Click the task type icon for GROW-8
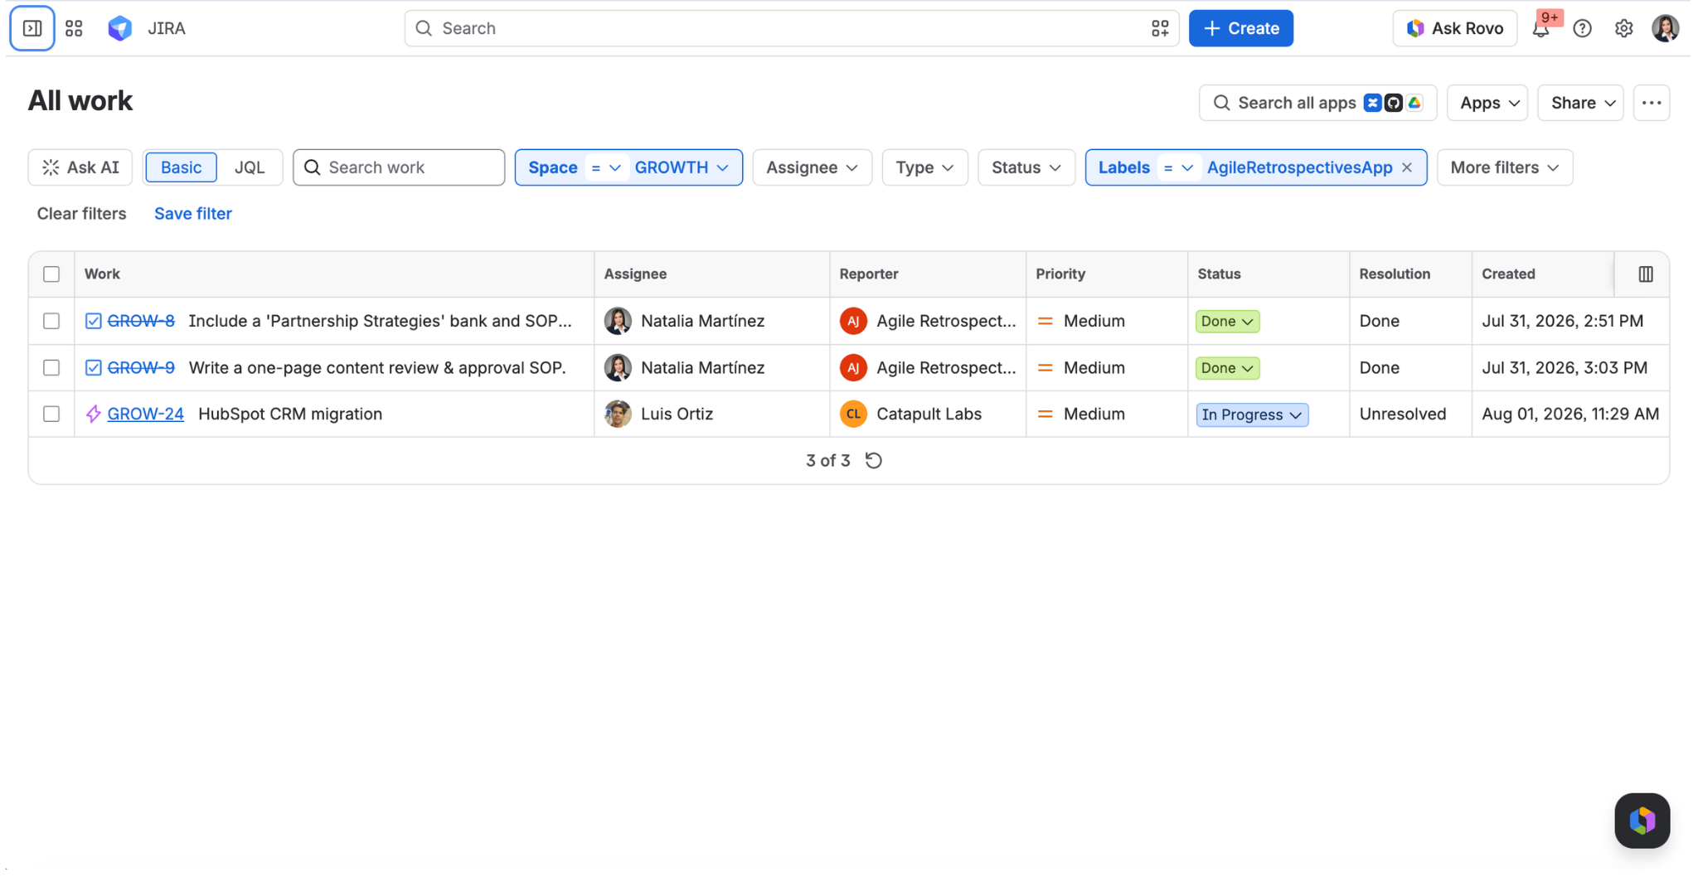 pos(94,321)
